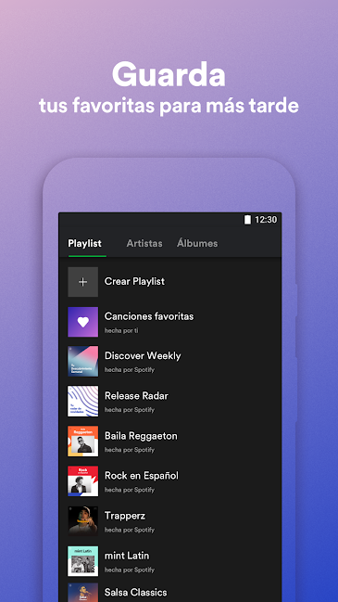Click 'hecha por ti' subtitle
The height and width of the screenshot is (602, 338).
121,330
